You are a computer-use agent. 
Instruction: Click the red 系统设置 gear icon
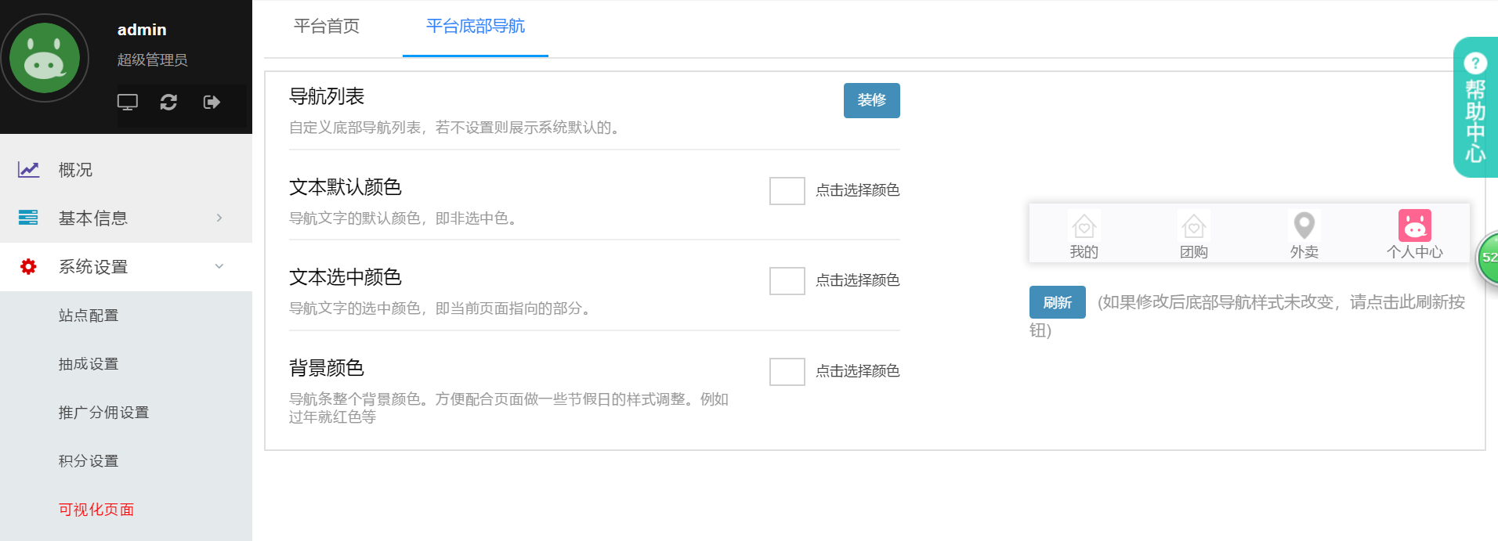coord(28,266)
